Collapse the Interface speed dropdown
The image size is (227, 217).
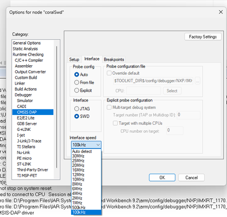pyautogui.click(x=86, y=145)
